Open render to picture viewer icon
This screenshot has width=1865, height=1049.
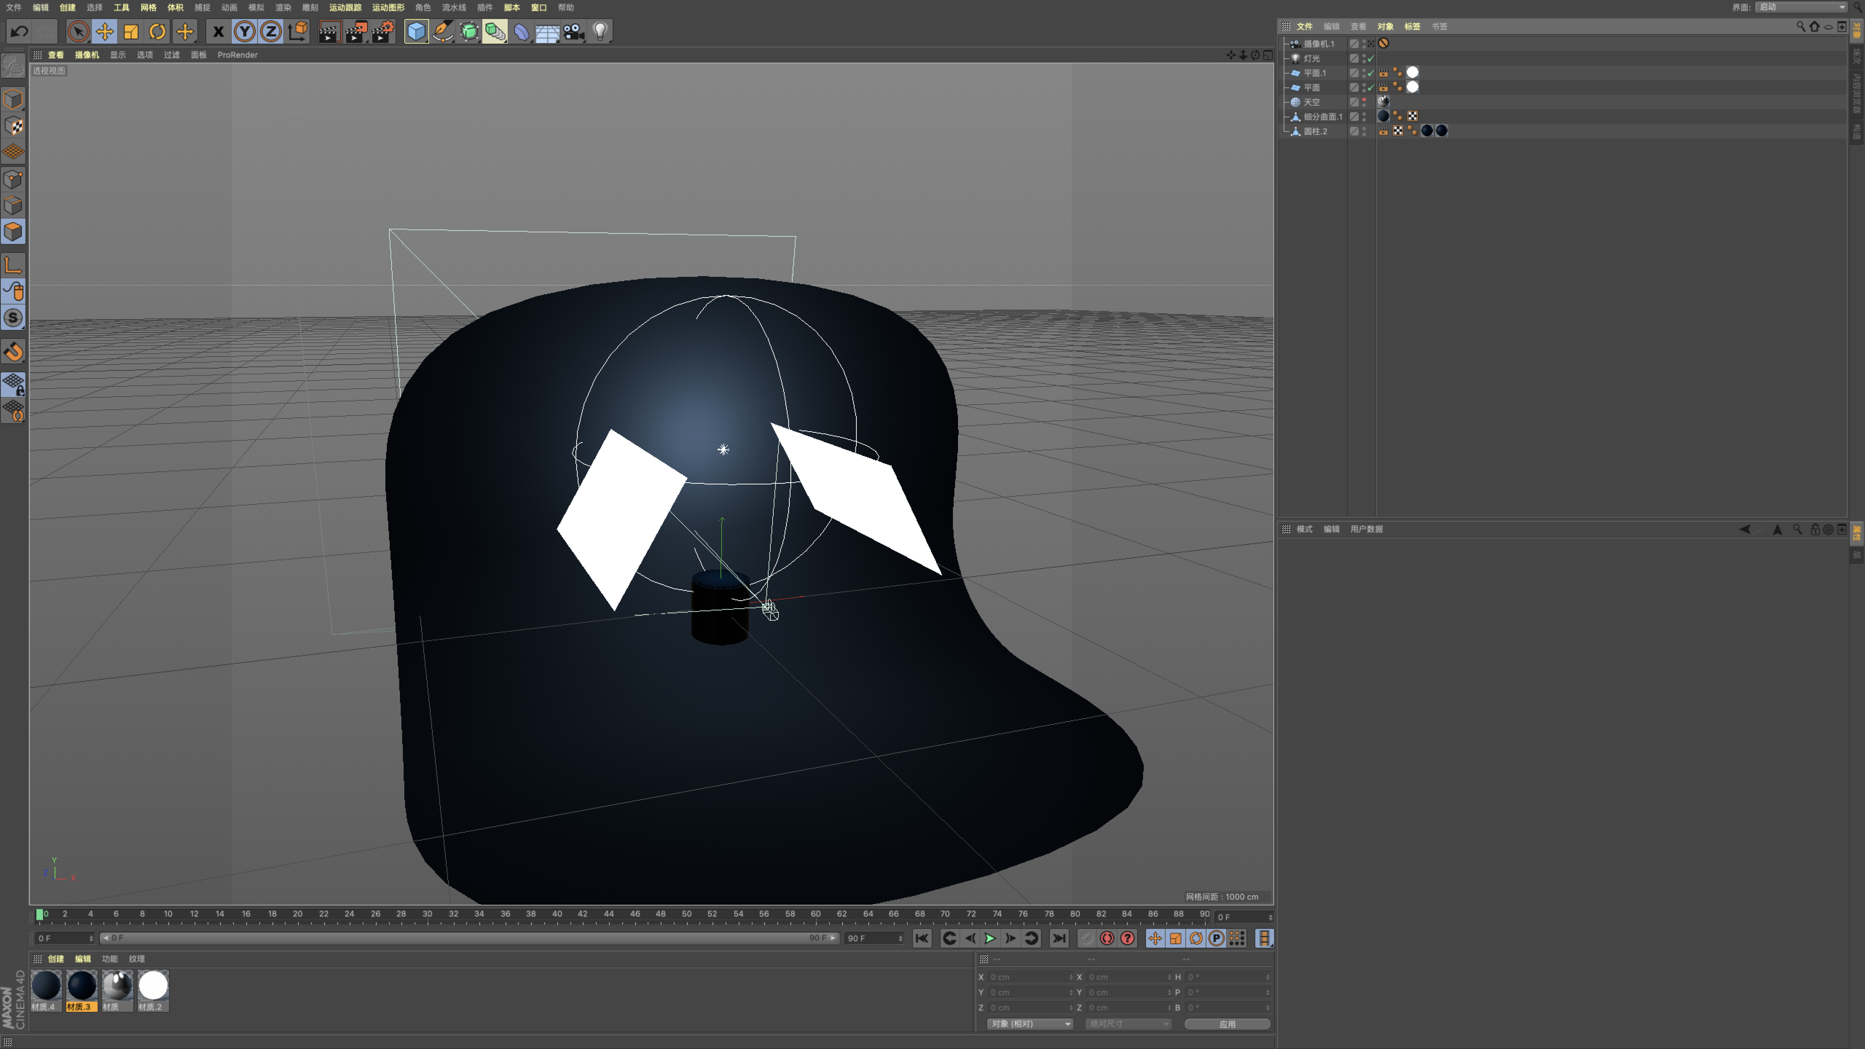click(356, 32)
